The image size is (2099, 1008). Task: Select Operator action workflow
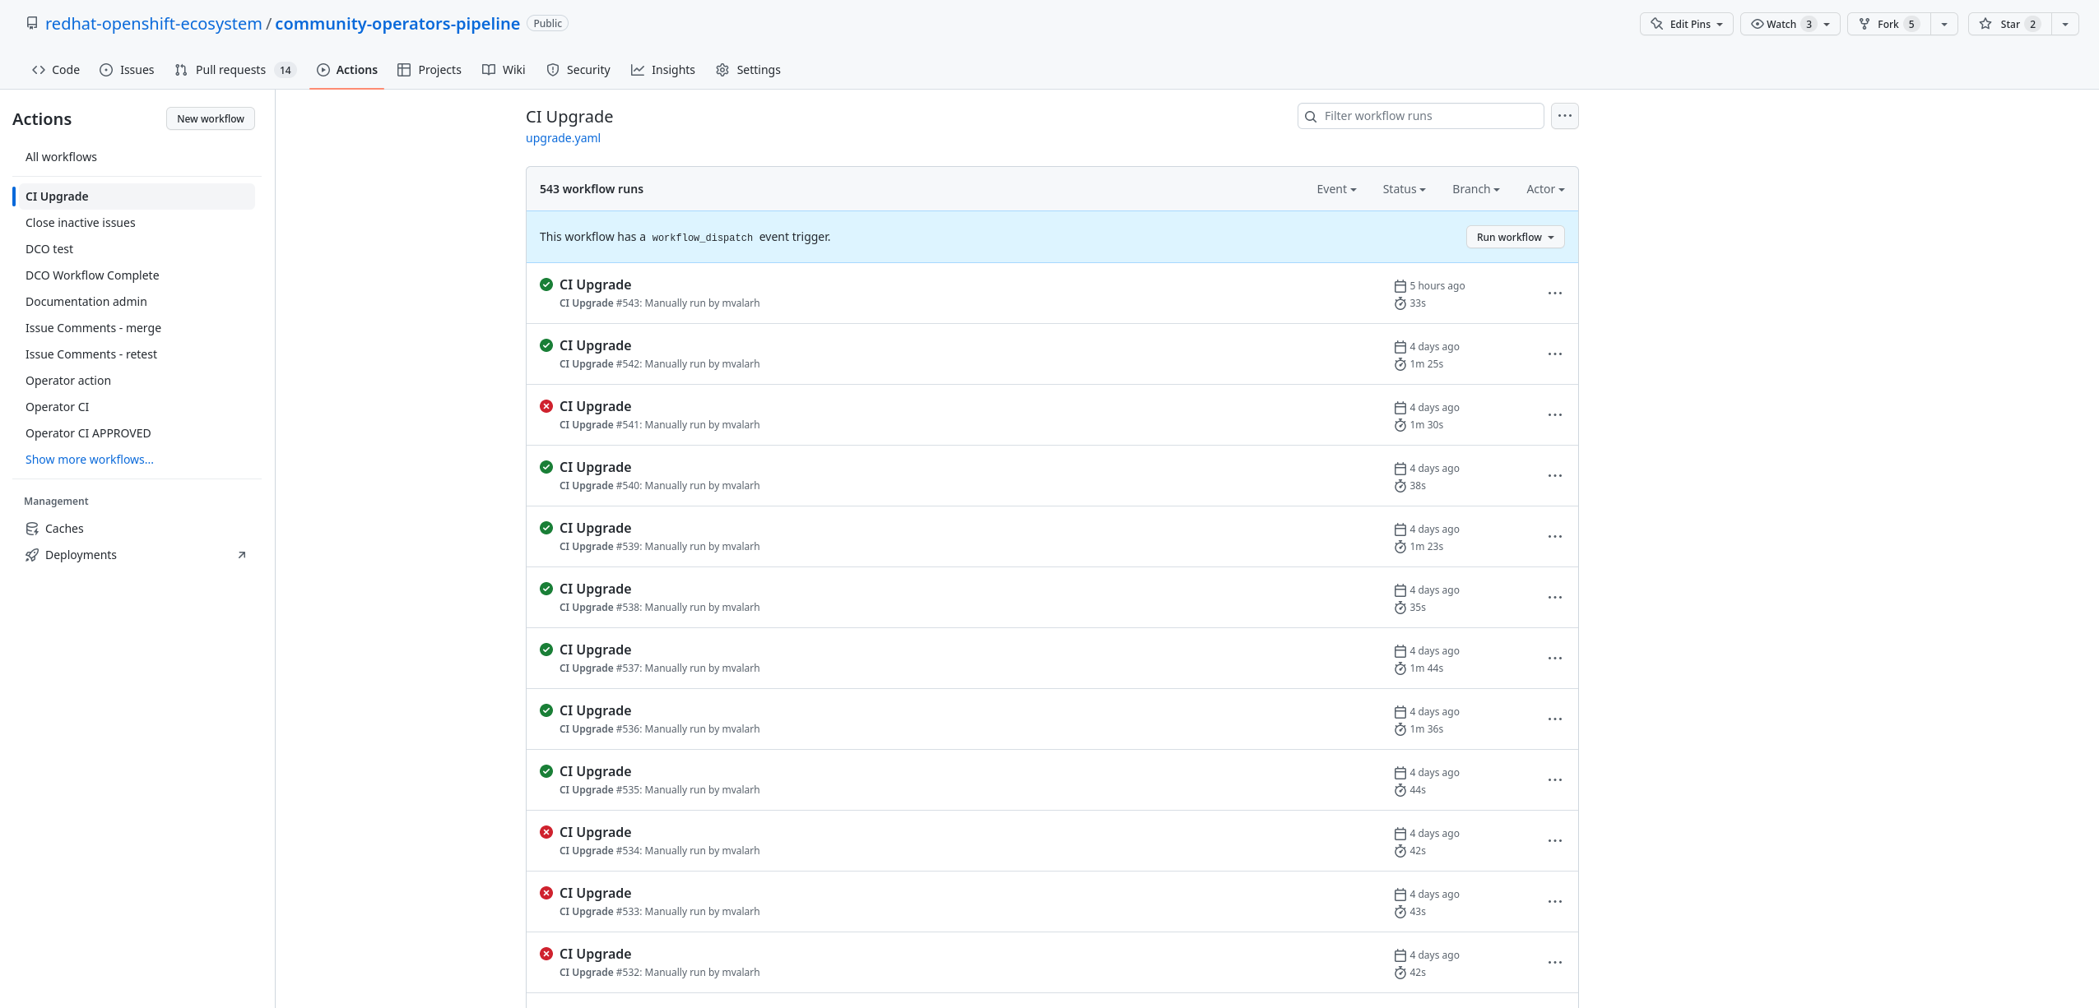coord(134,381)
